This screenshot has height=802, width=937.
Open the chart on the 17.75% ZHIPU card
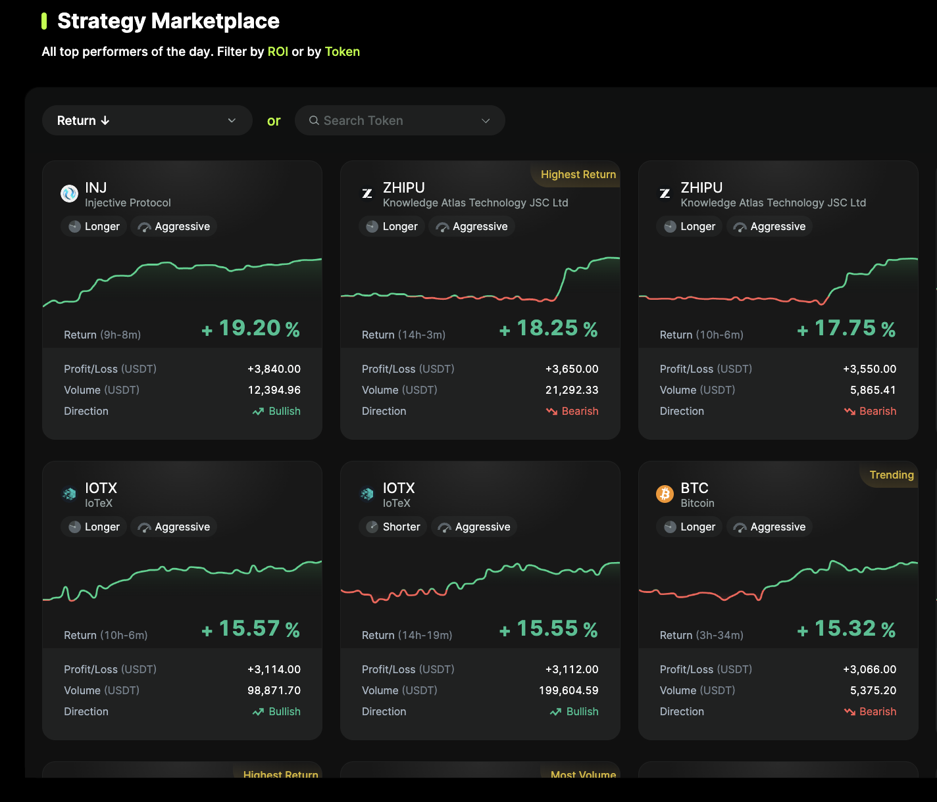point(778,281)
